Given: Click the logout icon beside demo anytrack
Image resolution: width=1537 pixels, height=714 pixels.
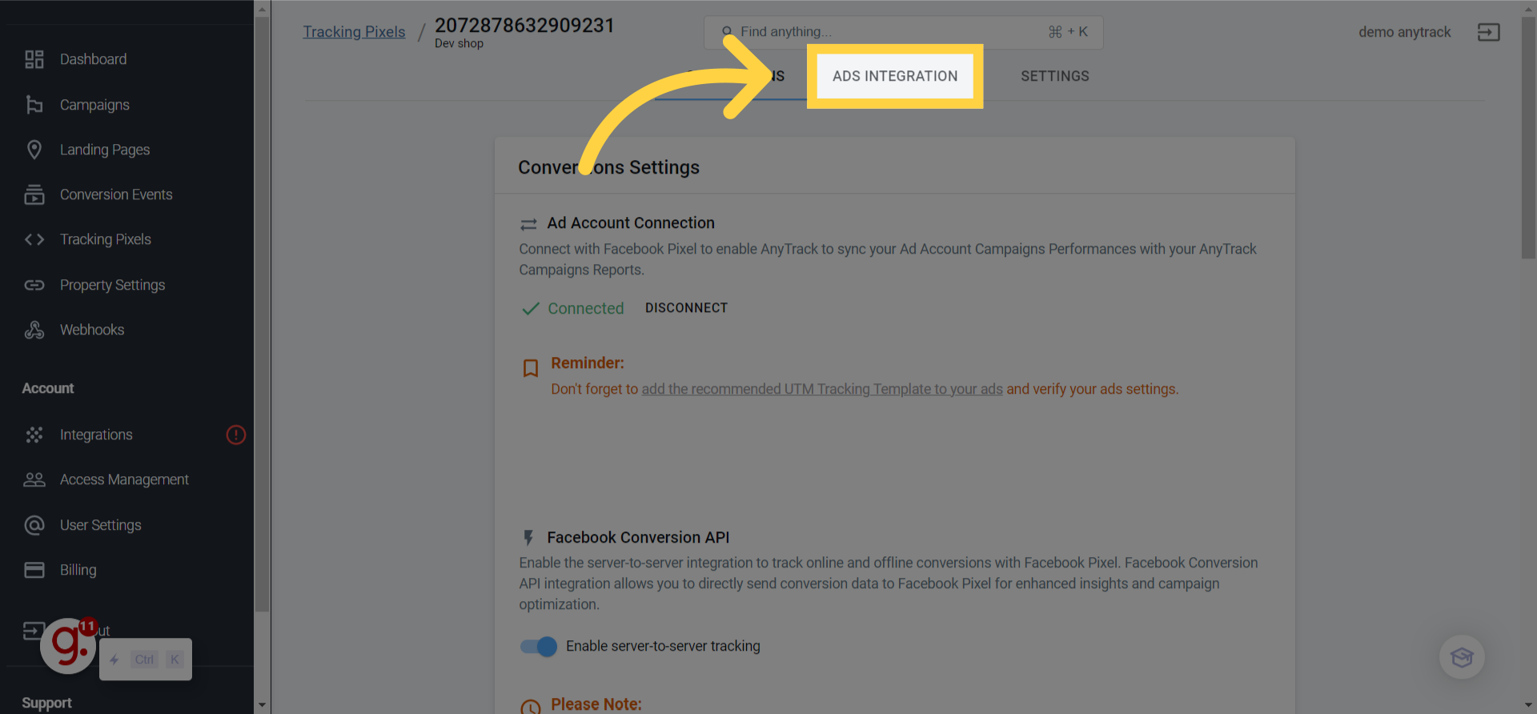Looking at the screenshot, I should click(x=1488, y=32).
